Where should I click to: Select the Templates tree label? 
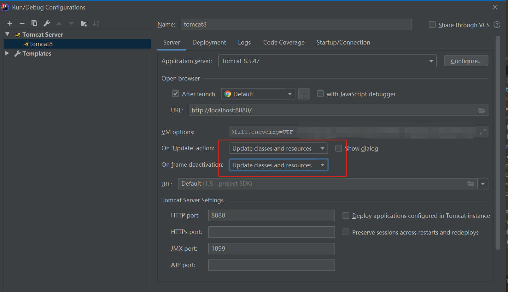[37, 54]
